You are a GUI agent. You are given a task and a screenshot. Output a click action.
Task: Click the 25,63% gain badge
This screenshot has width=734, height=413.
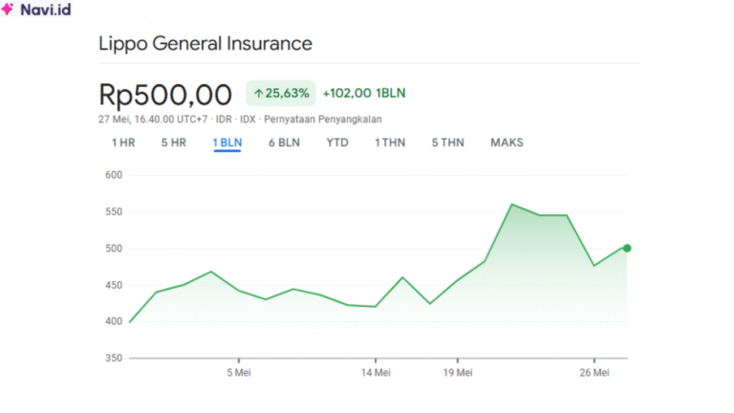[281, 93]
